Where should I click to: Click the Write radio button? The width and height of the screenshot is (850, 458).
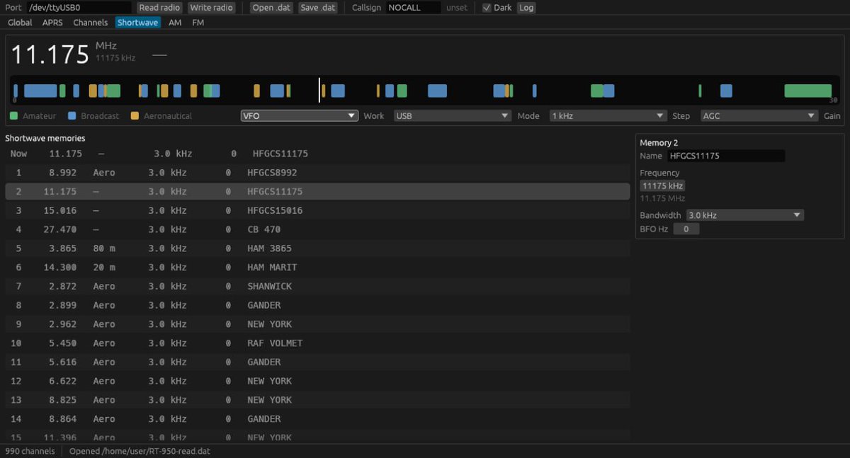[212, 8]
